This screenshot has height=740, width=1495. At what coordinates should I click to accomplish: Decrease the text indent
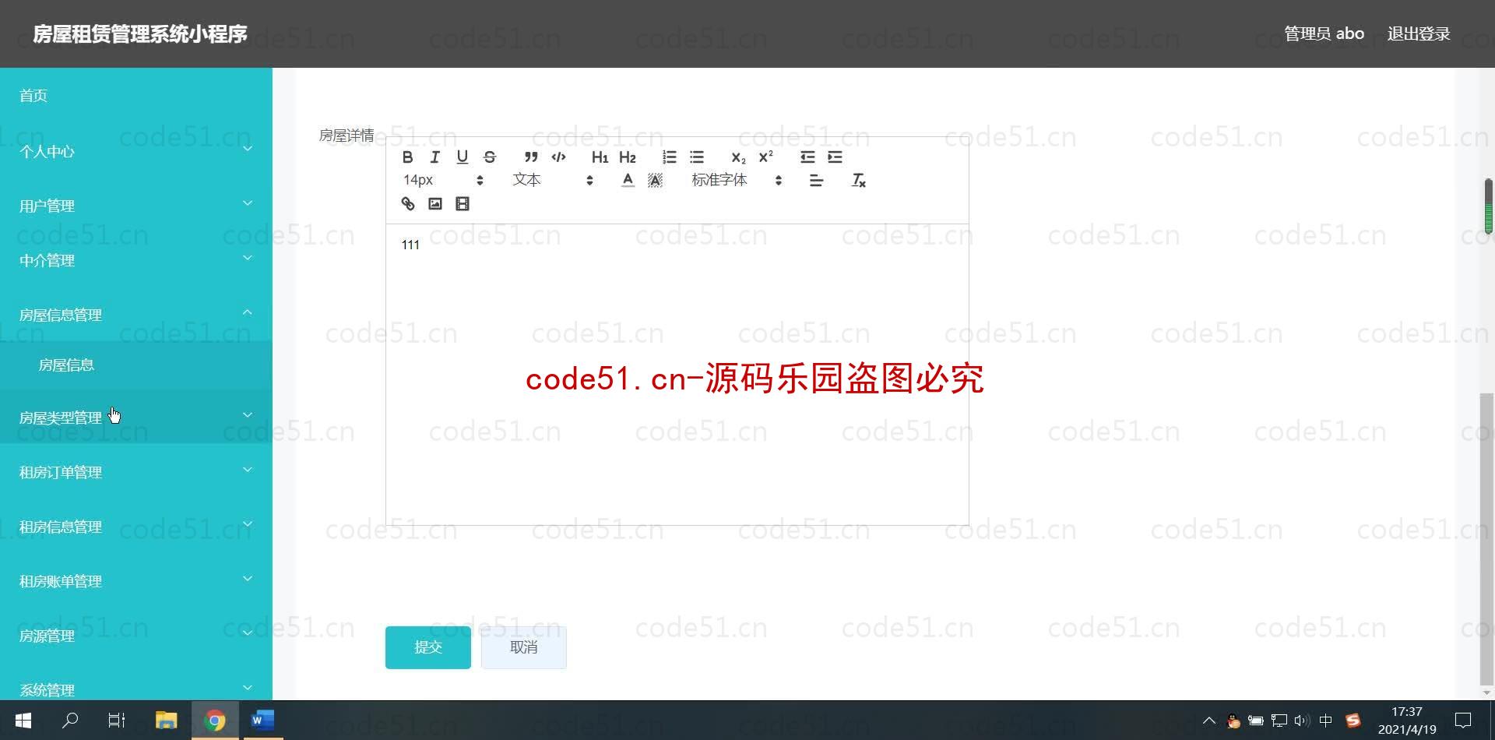click(807, 157)
